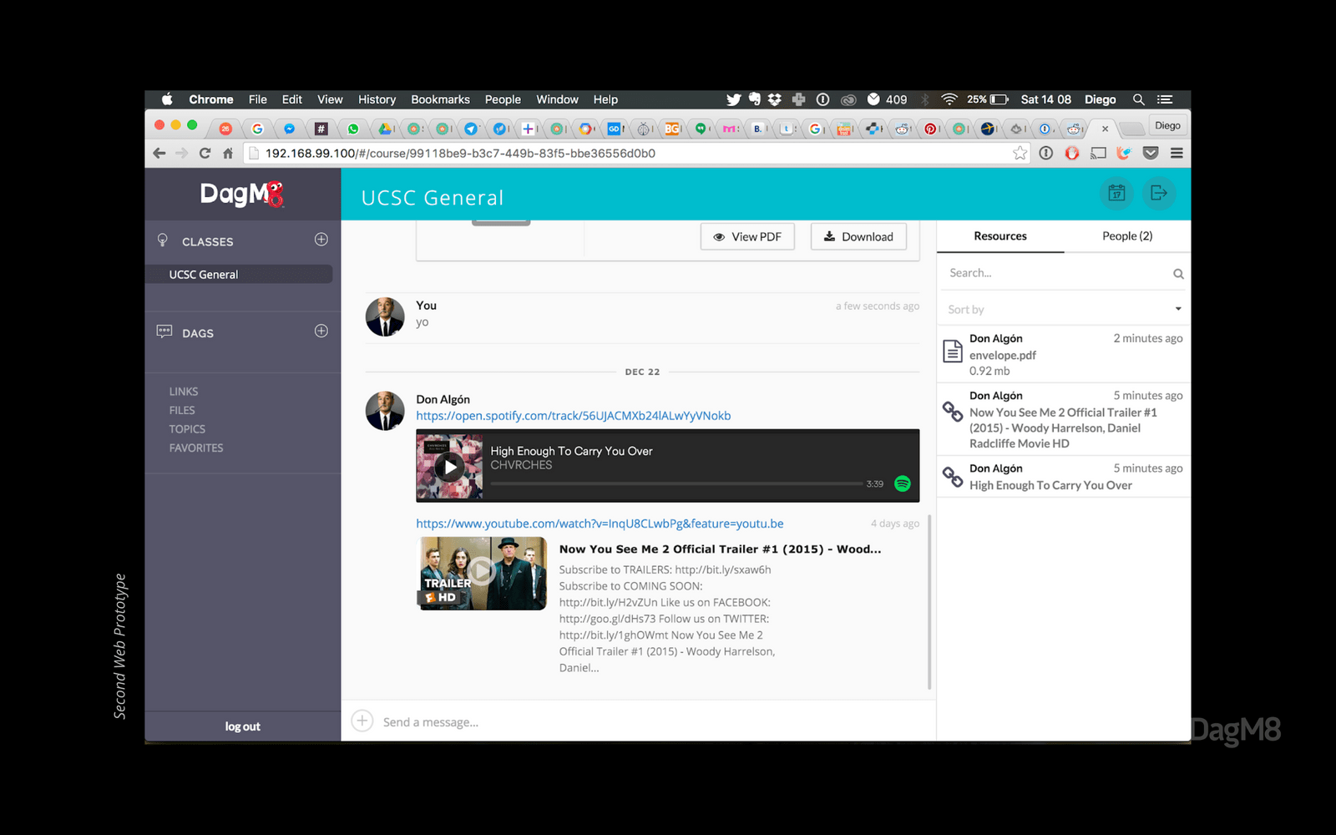
Task: Play the Now You See Me 2 trailer thumbnail
Action: tap(482, 573)
